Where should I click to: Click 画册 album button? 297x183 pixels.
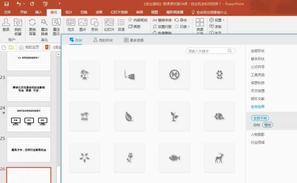[134, 27]
